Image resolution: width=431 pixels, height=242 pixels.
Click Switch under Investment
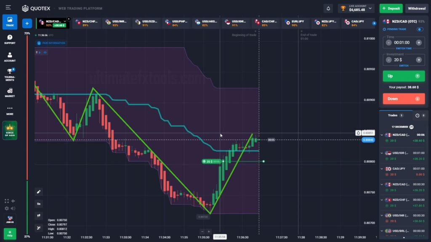(x=404, y=66)
